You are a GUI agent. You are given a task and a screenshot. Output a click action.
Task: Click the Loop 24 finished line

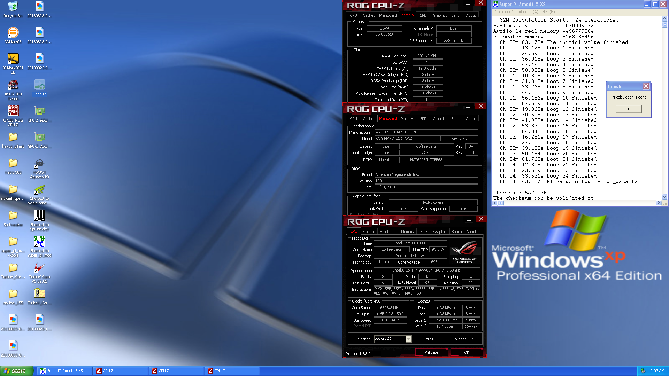pos(548,176)
